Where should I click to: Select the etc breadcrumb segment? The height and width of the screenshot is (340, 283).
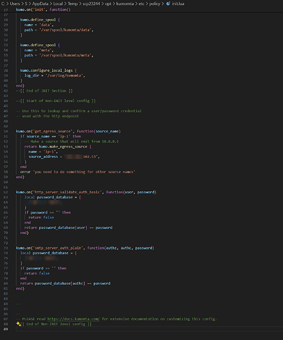pyautogui.click(x=141, y=3)
